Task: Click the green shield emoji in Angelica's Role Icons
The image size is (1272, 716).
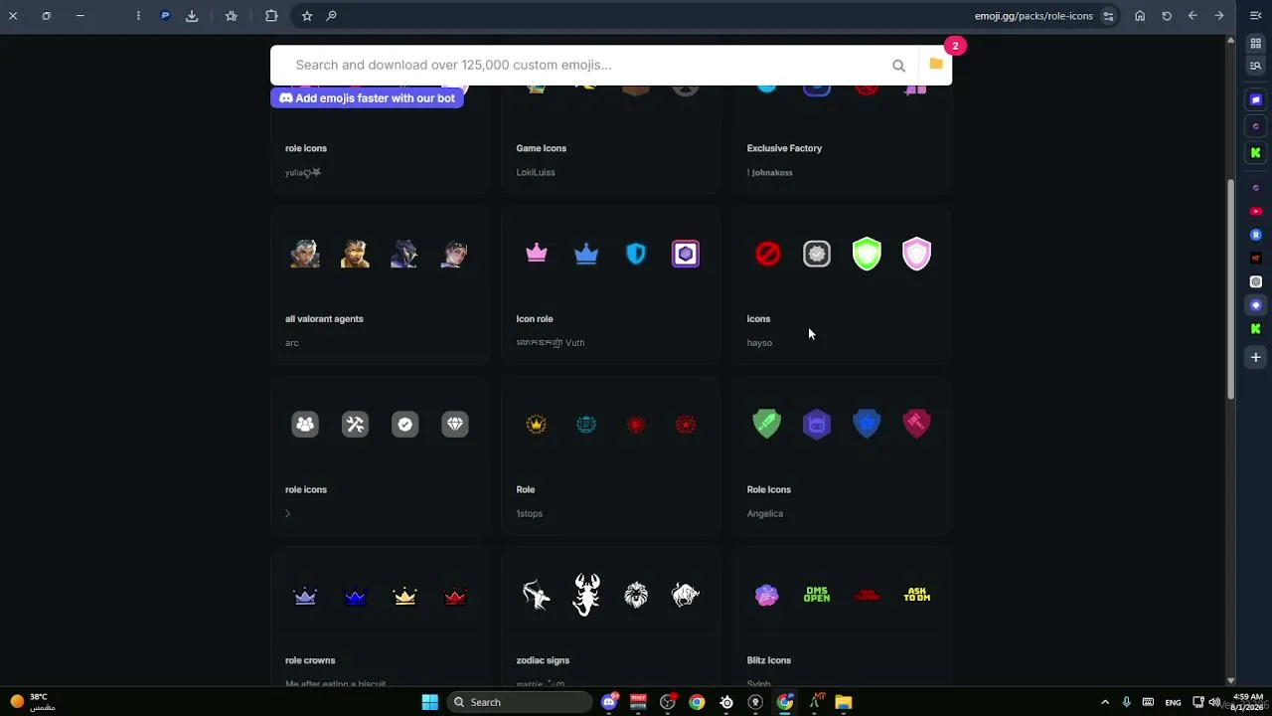Action: click(767, 424)
